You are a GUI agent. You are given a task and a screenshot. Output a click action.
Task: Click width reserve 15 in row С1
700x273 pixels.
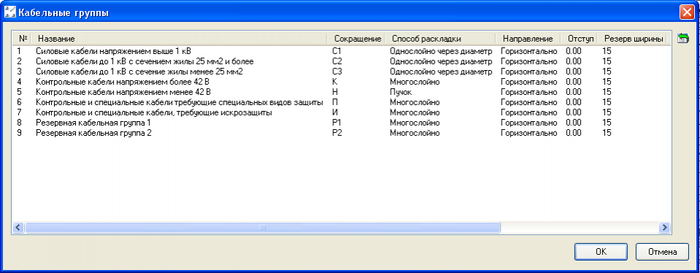[x=606, y=51]
